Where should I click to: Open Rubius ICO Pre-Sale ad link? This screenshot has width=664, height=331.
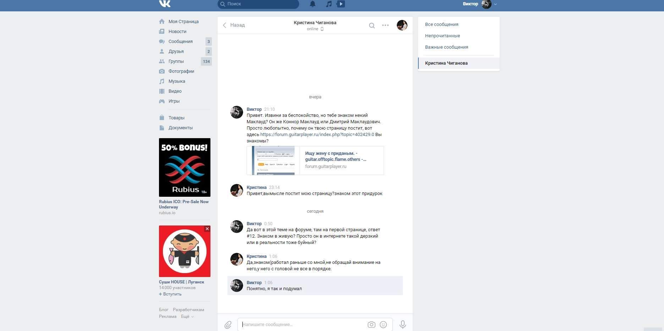click(184, 204)
